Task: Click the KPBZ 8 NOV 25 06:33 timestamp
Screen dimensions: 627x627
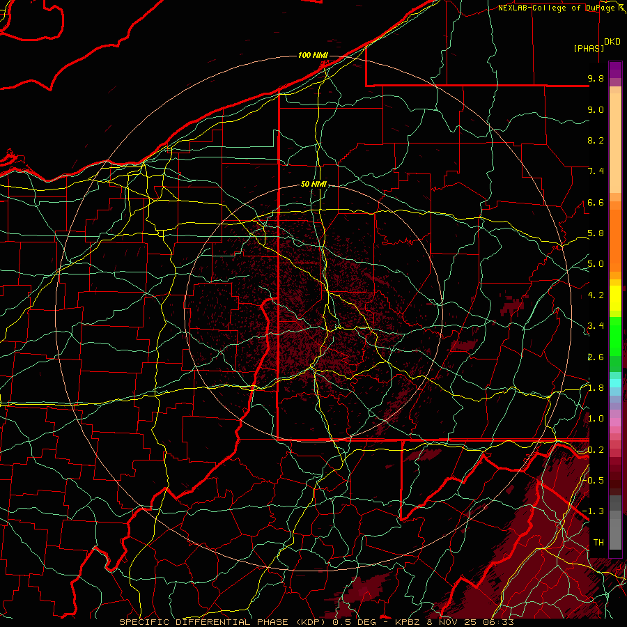Action: pyautogui.click(x=454, y=622)
